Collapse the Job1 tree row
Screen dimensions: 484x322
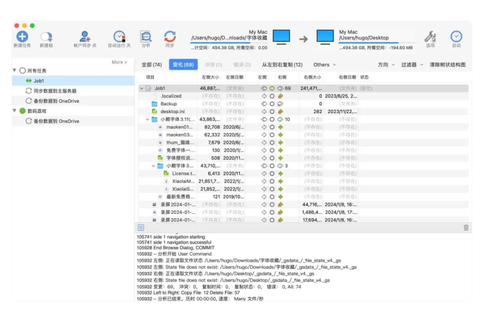click(x=141, y=88)
